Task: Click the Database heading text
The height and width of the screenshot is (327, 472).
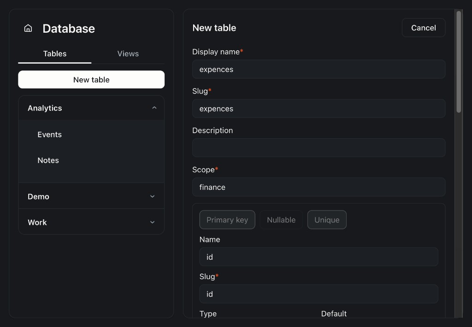Action: (x=69, y=29)
